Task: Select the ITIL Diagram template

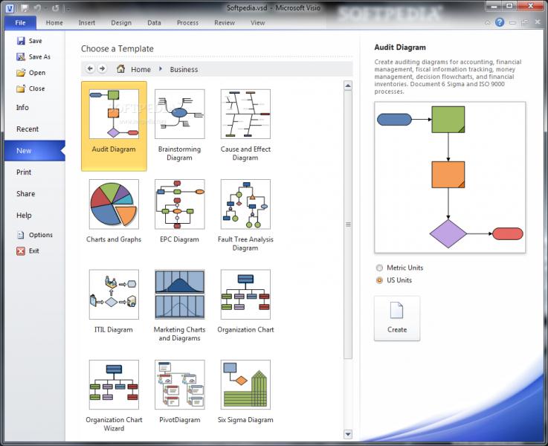Action: click(x=114, y=294)
